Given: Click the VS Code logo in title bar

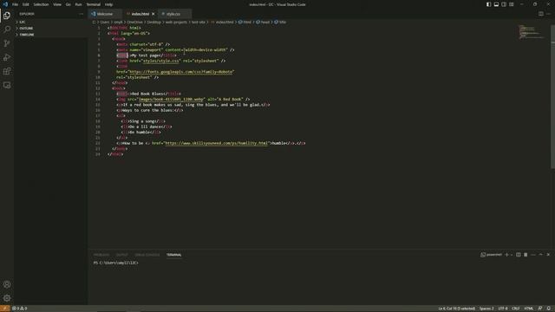Looking at the screenshot, I should click(5, 4).
